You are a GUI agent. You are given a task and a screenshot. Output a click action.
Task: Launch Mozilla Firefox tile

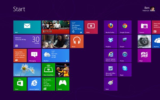pyautogui.click(x=111, y=27)
